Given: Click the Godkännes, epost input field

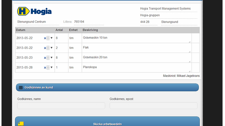Looking at the screenshot, I should [x=154, y=106].
